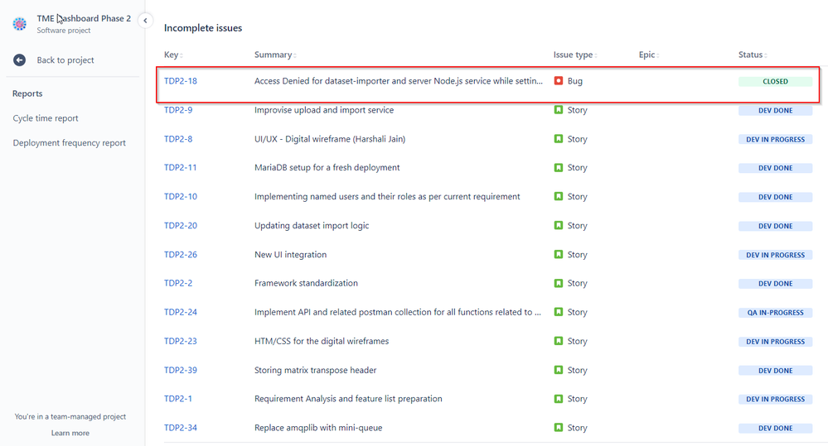The height and width of the screenshot is (446, 828).
Task: Select 'New UI integration' summary text
Action: point(290,255)
